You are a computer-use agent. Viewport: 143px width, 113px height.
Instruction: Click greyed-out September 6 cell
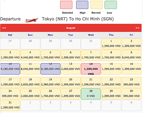[131, 105]
